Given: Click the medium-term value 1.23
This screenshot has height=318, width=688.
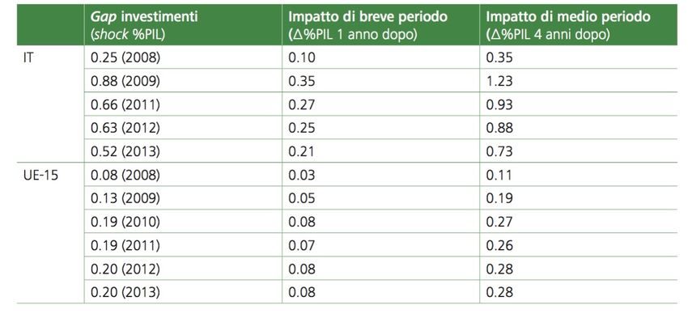Looking at the screenshot, I should click(x=499, y=81).
